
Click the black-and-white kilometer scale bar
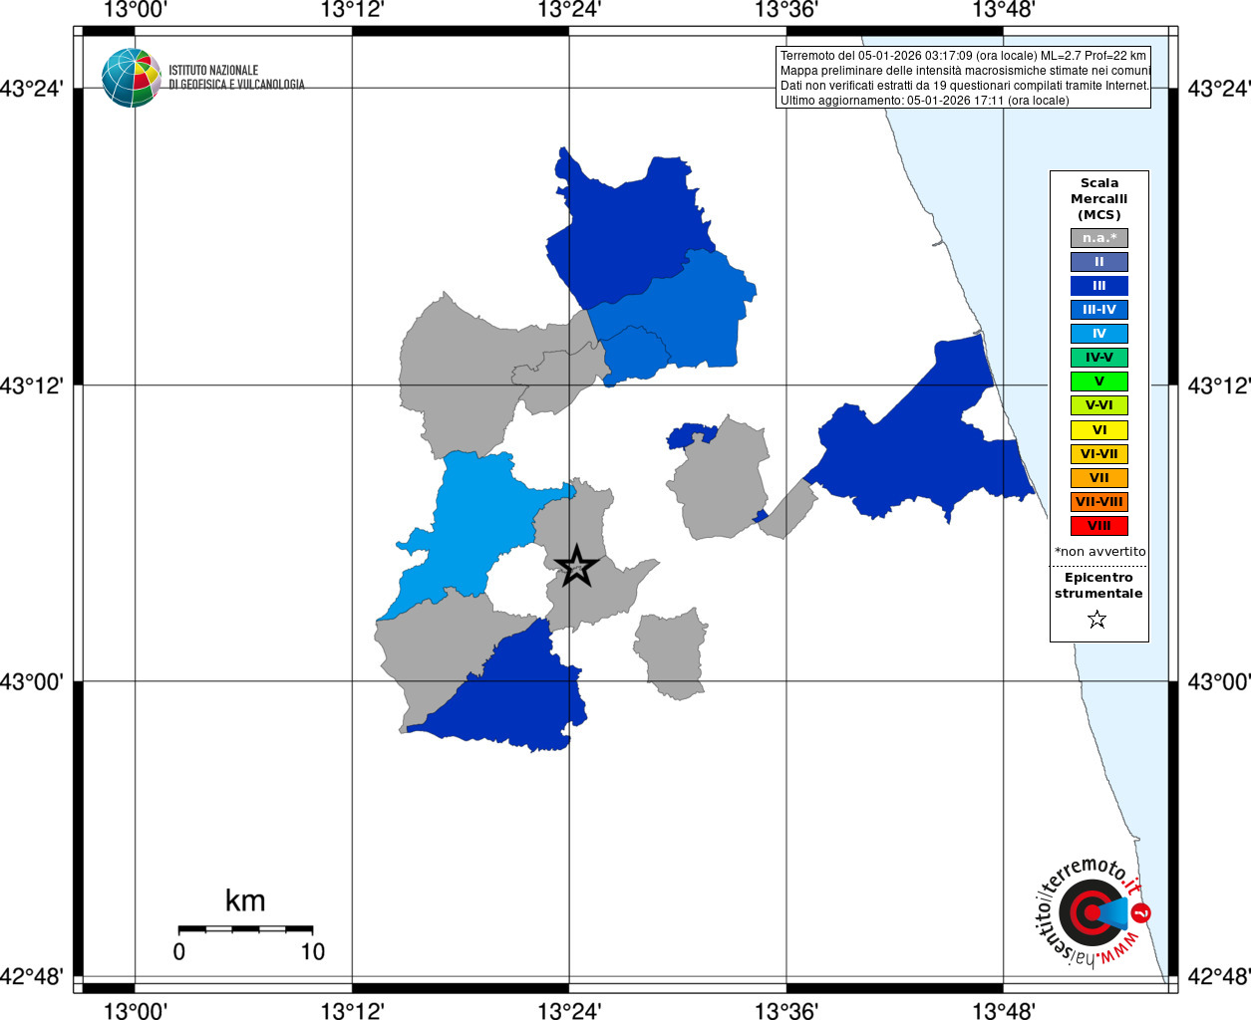(245, 929)
